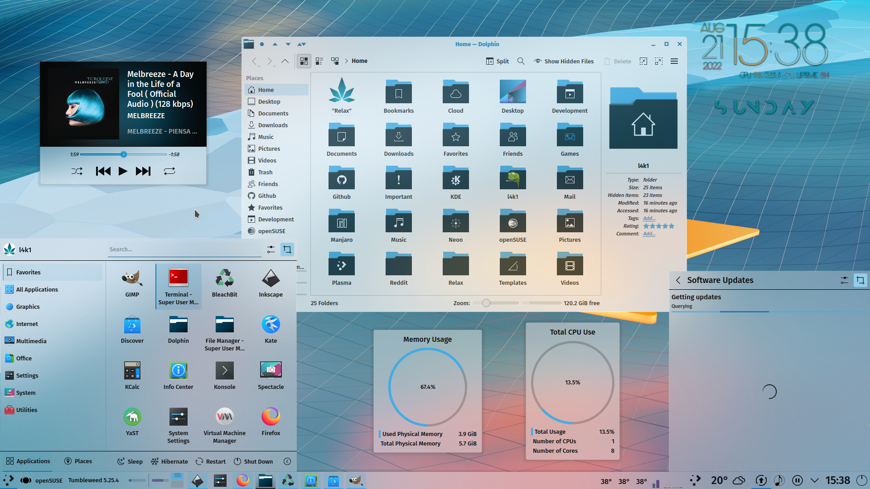Click Restart in launcher footer
Image resolution: width=870 pixels, height=489 pixels.
(x=211, y=461)
